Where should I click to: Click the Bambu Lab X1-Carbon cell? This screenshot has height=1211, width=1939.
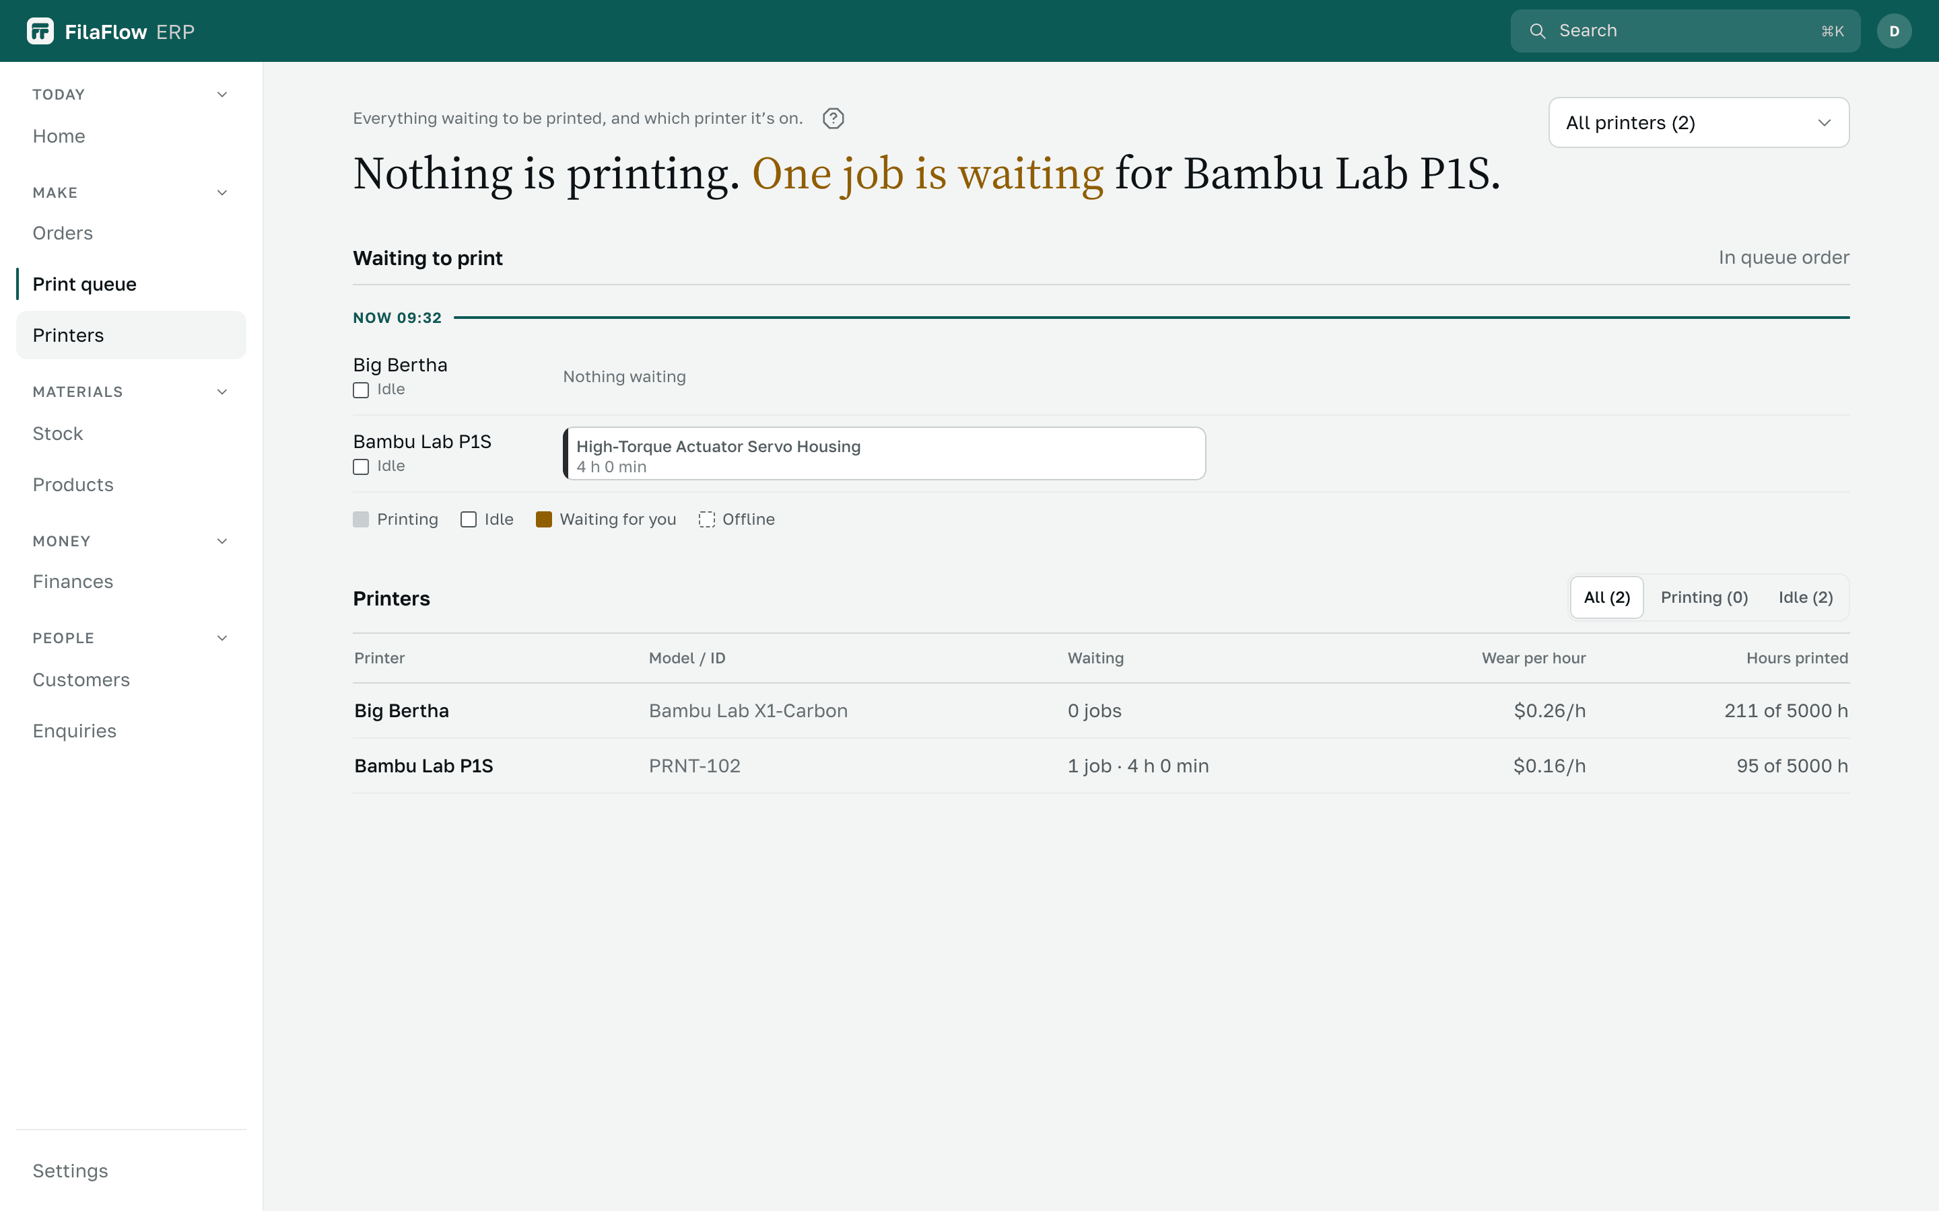[749, 710]
